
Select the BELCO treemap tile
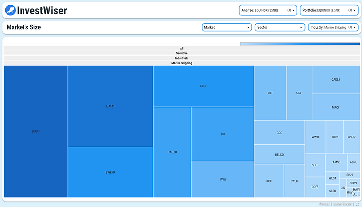279,155
